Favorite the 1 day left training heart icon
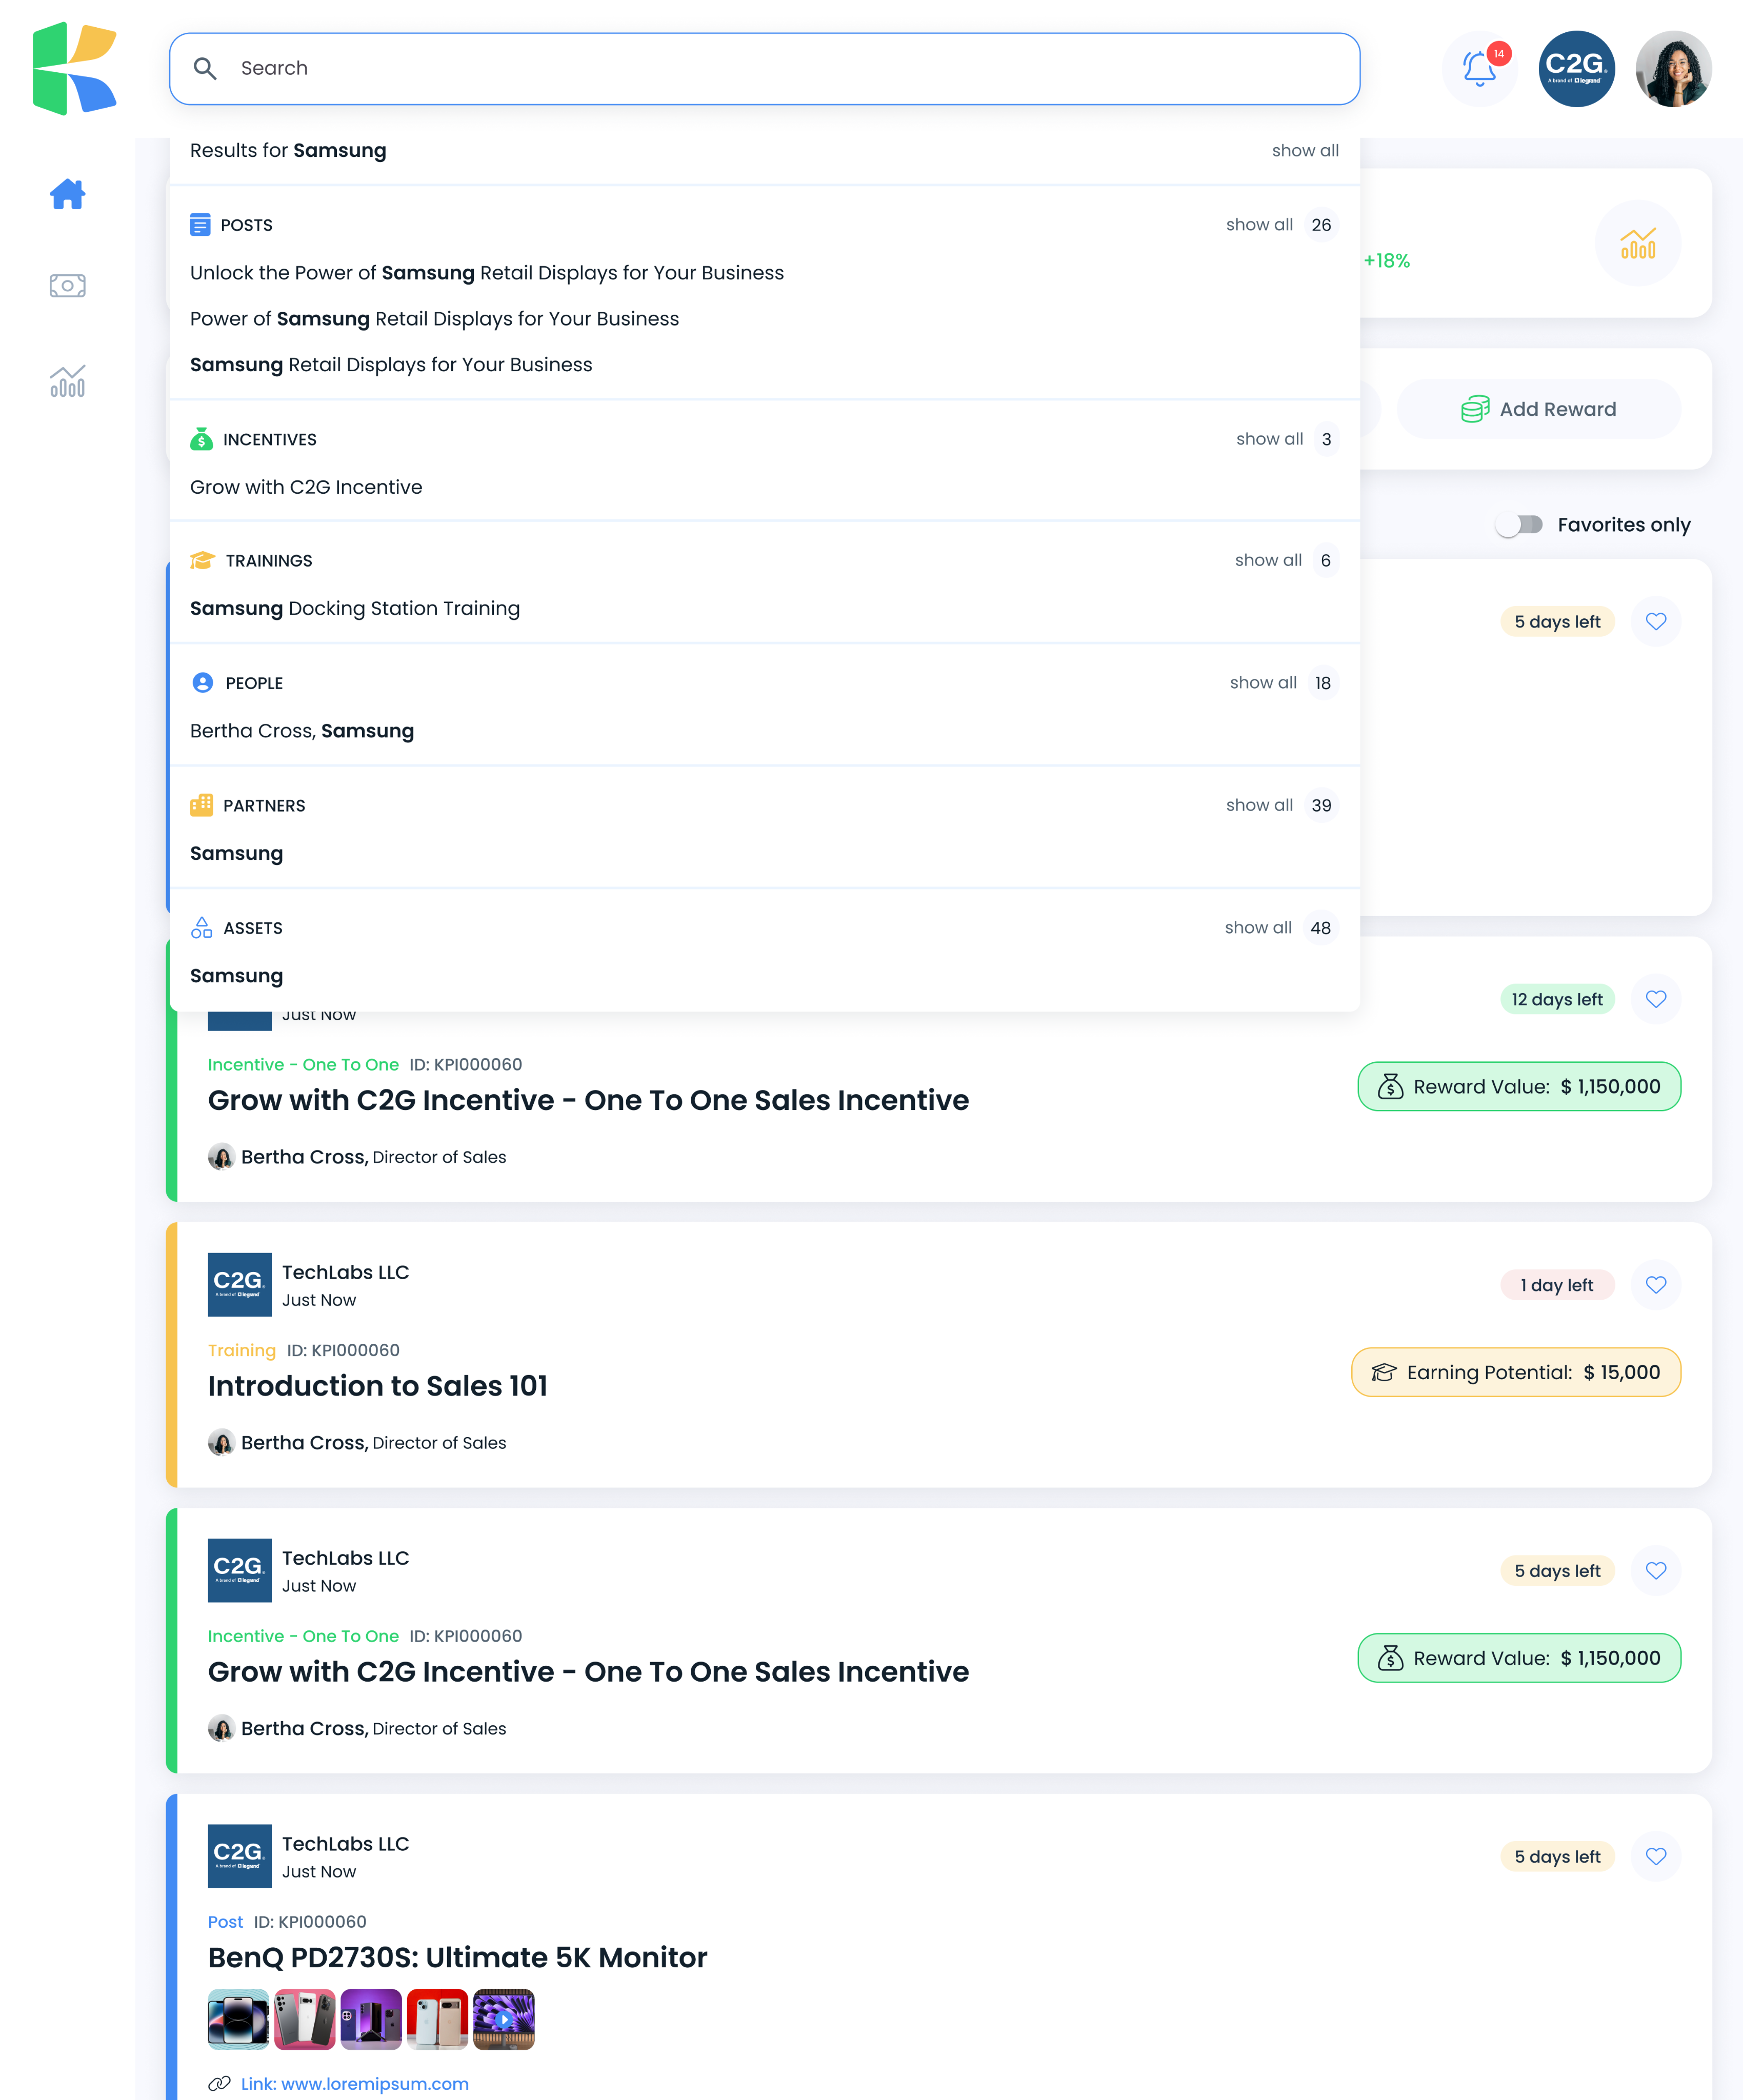This screenshot has width=1743, height=2100. tap(1655, 1285)
